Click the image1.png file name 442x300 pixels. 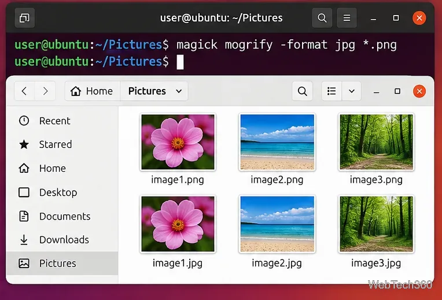tap(178, 180)
